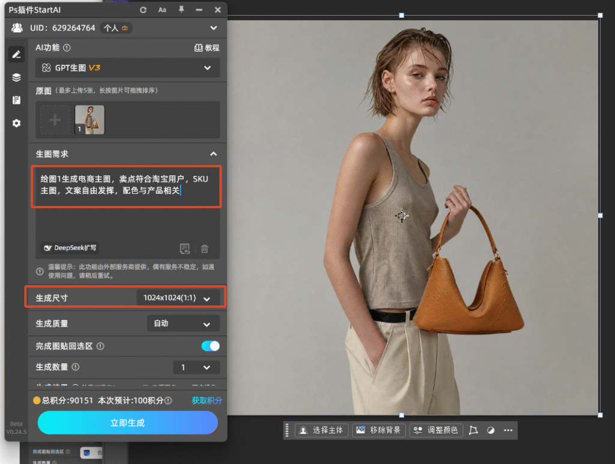Viewport: 615px width, 464px height.
Task: Pin the StartAI plugin panel
Action: (x=181, y=10)
